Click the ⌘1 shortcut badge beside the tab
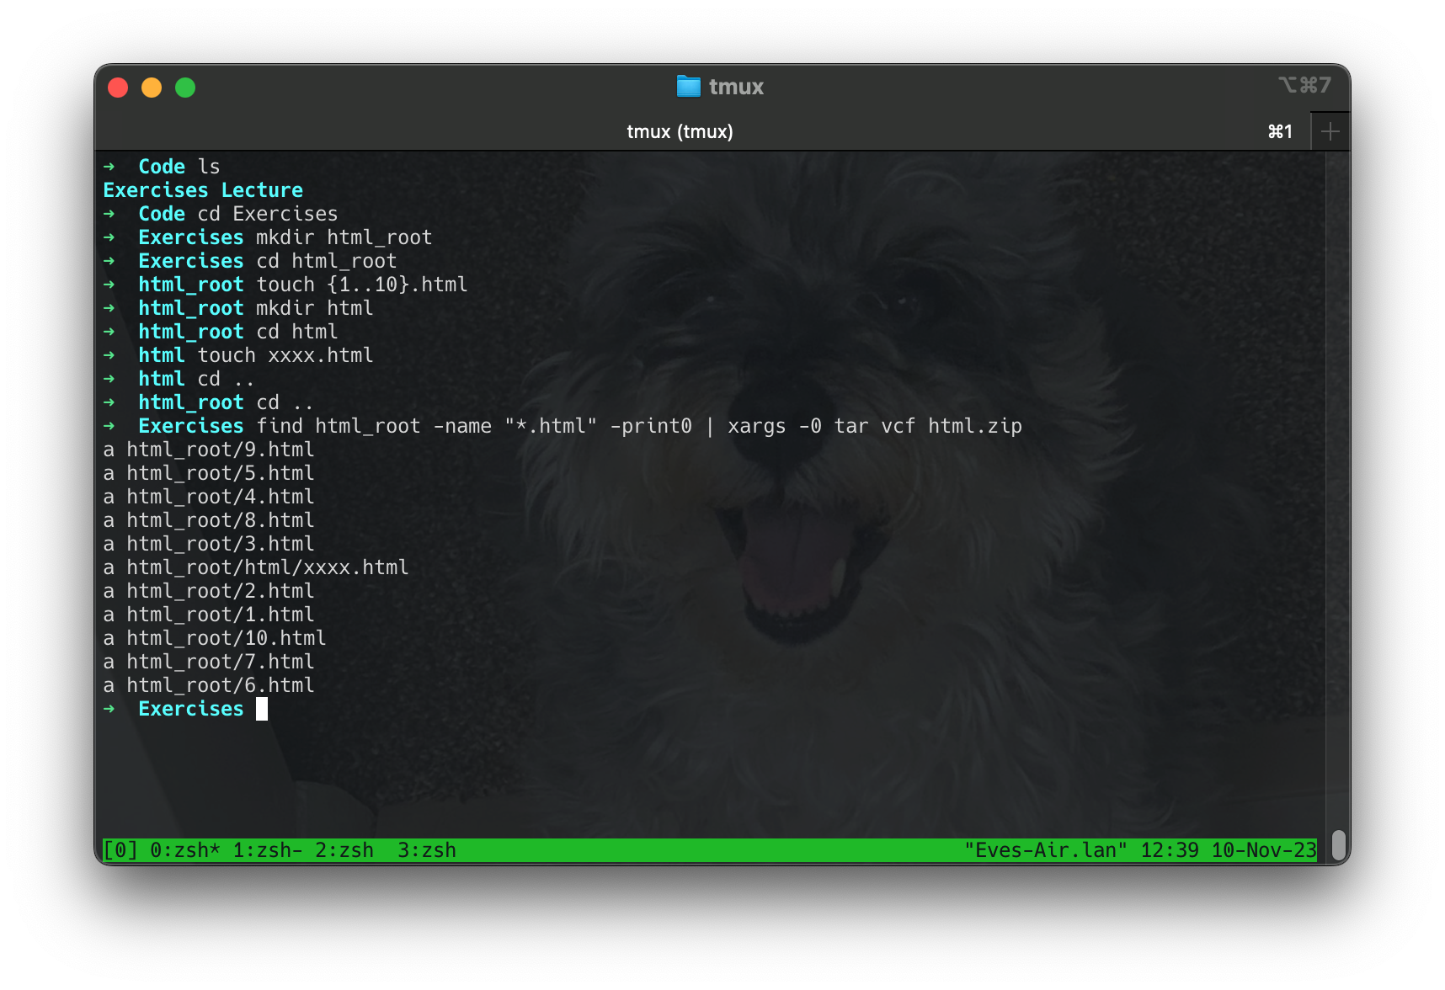 coord(1279,131)
